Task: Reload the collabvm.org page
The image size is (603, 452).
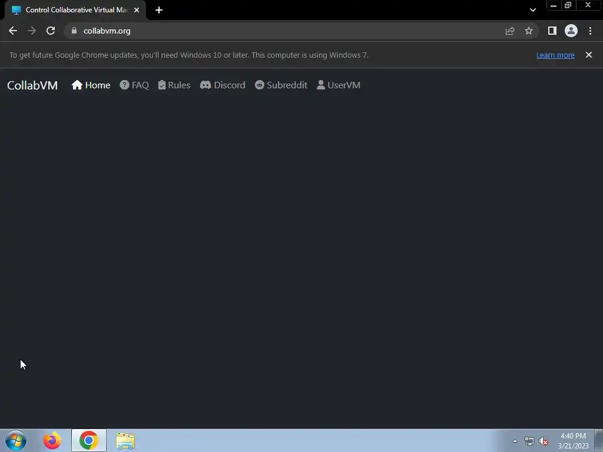Action: click(51, 31)
